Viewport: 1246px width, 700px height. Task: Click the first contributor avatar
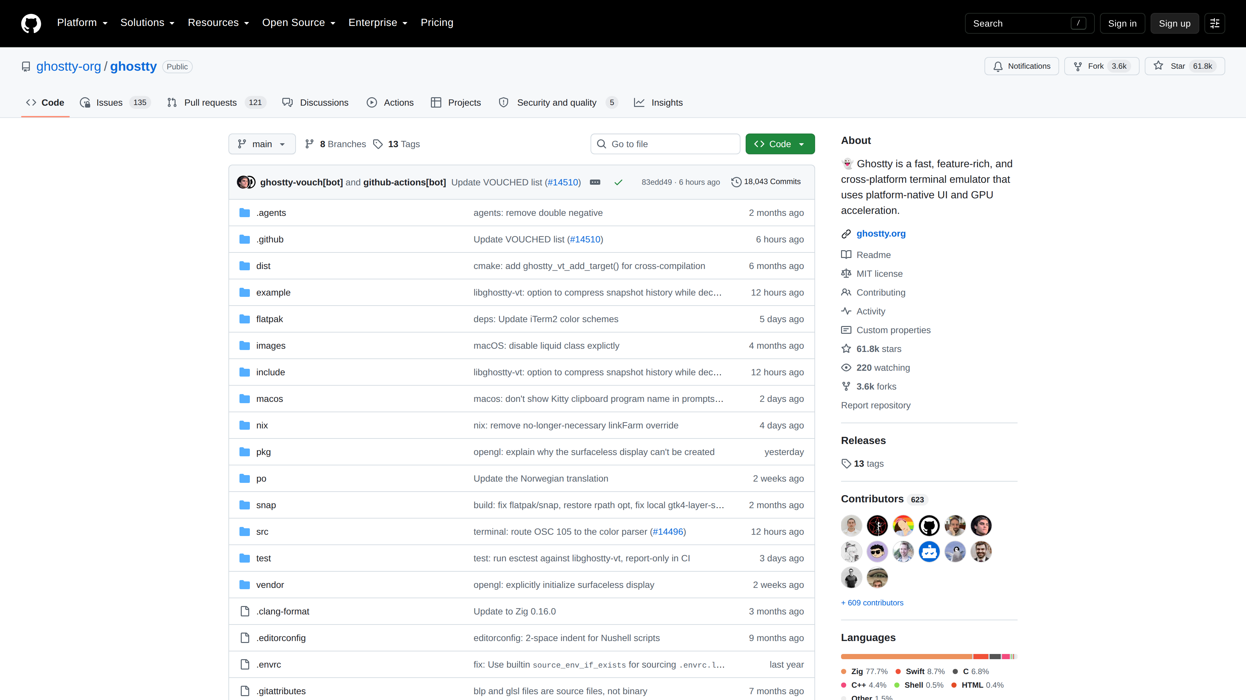pyautogui.click(x=851, y=526)
